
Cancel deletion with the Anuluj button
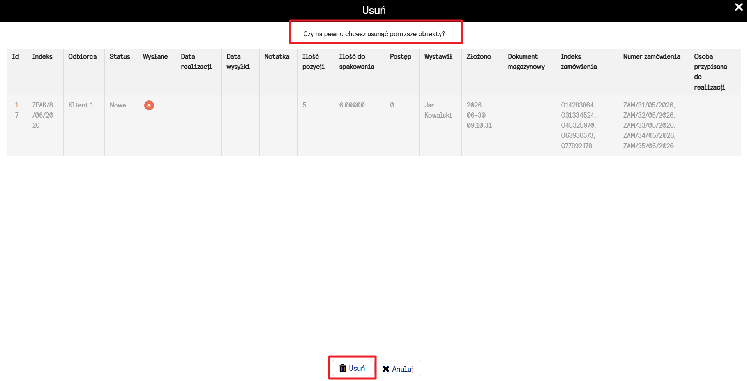398,369
